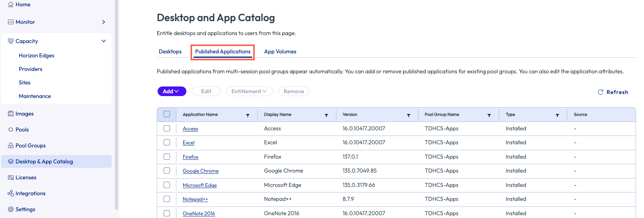
Task: Click the Display Name column filter icon
Action: (x=326, y=115)
